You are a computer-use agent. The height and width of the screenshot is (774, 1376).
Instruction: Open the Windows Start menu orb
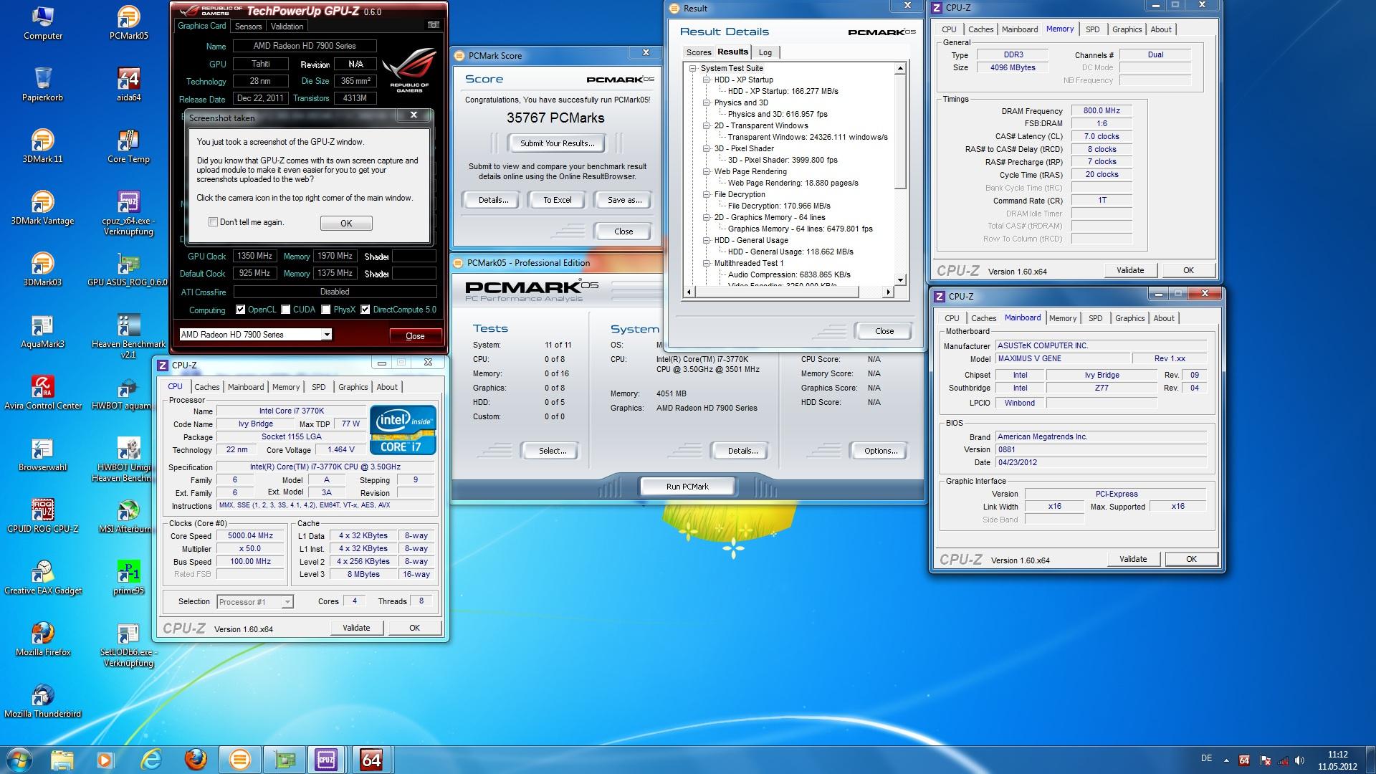tap(19, 759)
